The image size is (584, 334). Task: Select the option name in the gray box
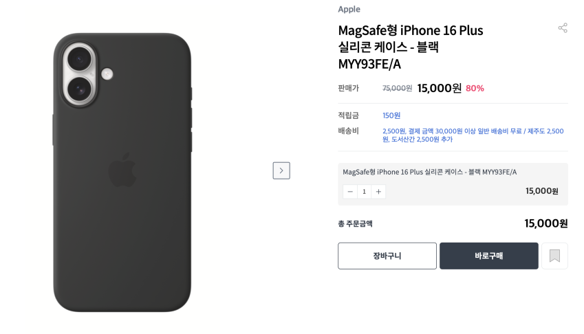click(x=429, y=172)
